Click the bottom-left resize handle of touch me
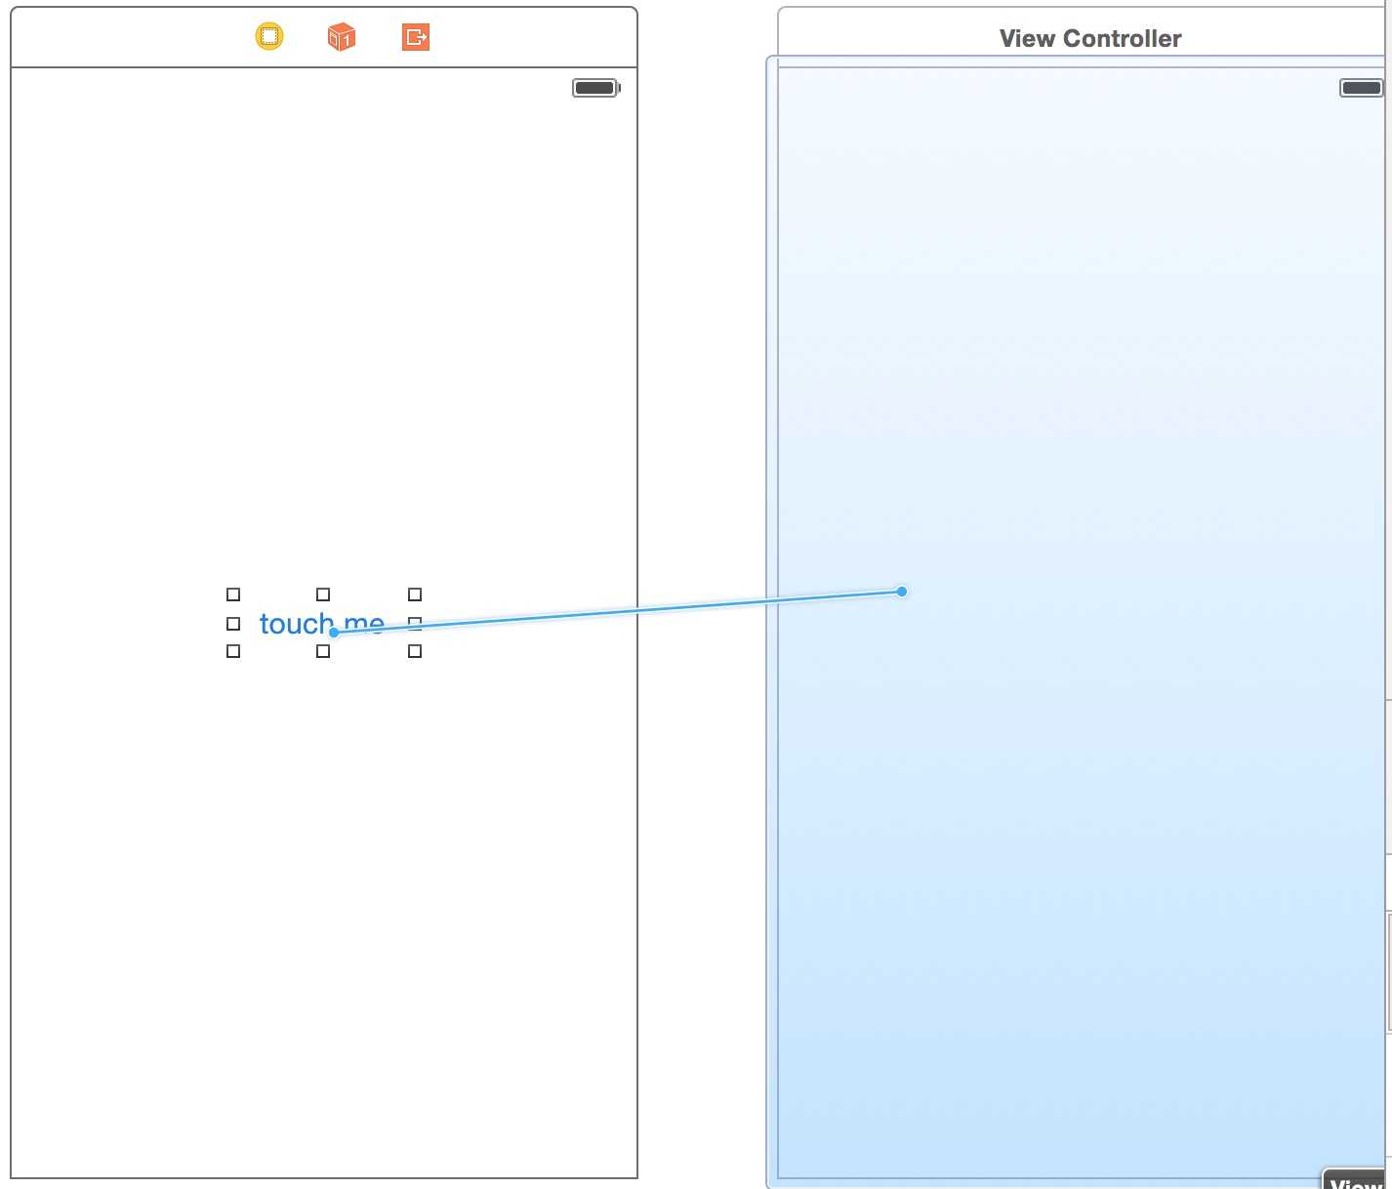This screenshot has height=1189, width=1392. (233, 651)
